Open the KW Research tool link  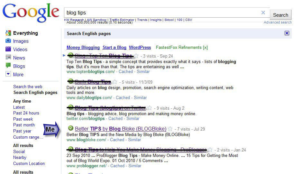[x=74, y=20]
